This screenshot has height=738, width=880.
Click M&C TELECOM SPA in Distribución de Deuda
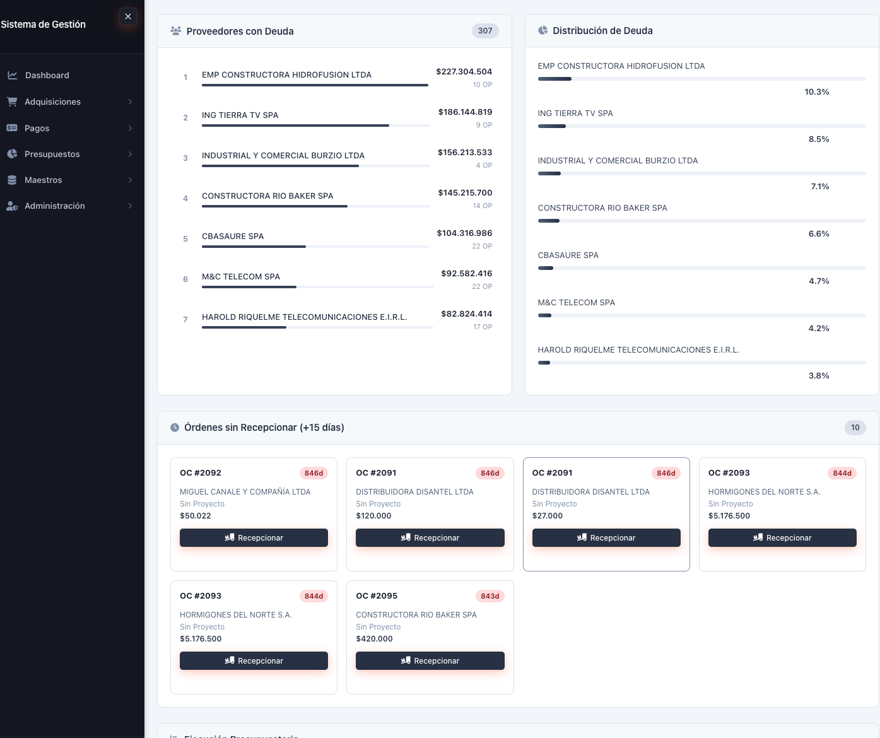577,303
